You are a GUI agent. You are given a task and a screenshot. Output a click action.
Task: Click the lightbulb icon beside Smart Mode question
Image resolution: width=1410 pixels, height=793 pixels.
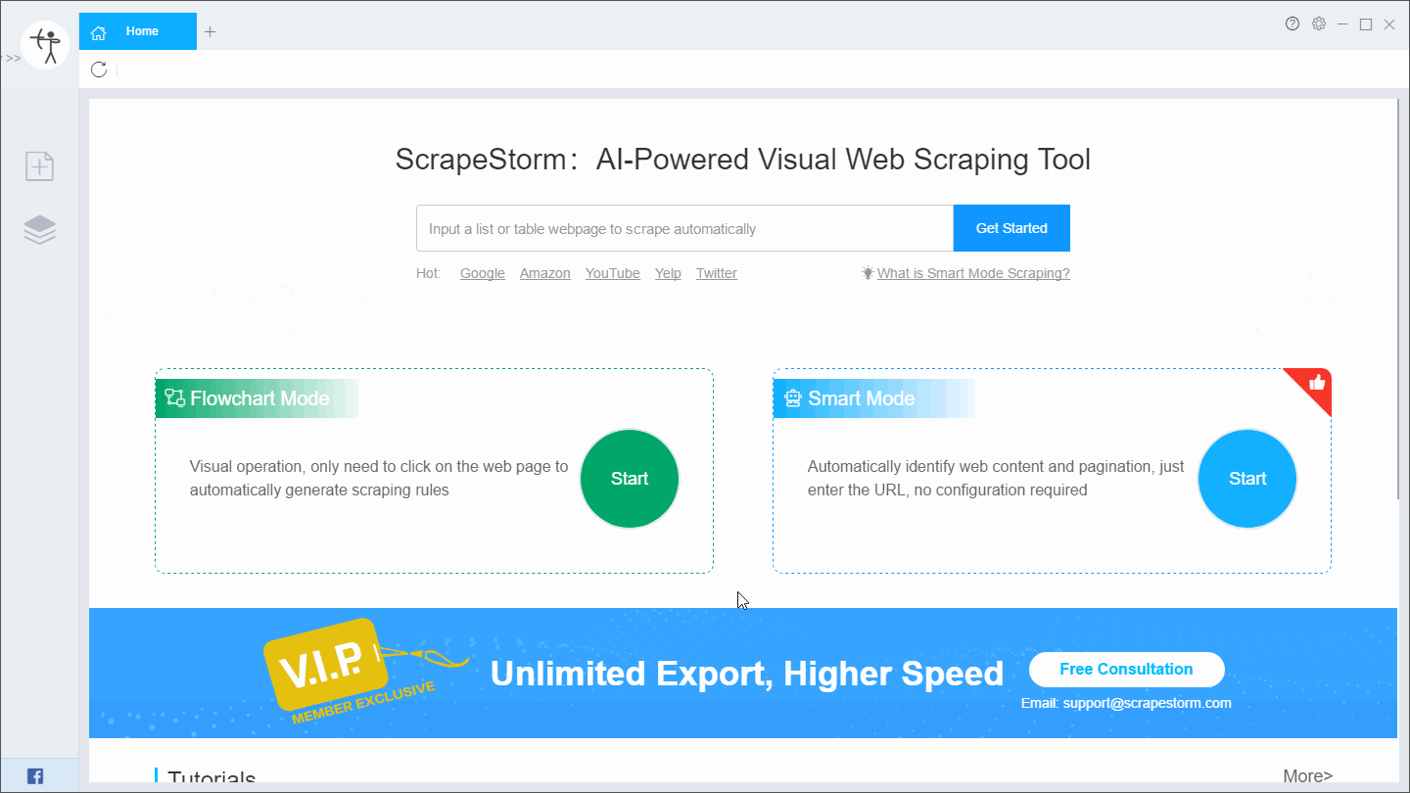point(868,273)
